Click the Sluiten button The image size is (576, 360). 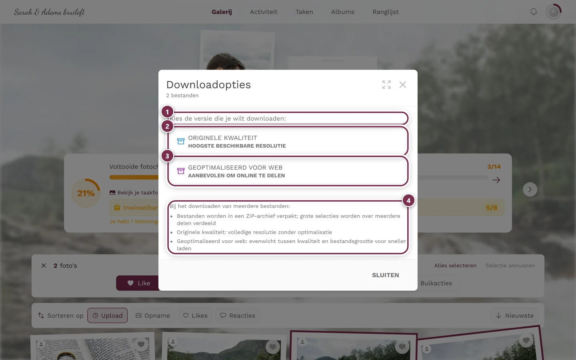(385, 275)
